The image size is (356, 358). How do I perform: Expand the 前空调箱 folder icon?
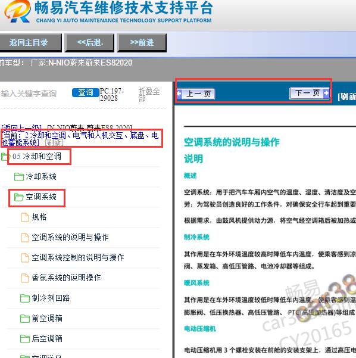pos(25,319)
